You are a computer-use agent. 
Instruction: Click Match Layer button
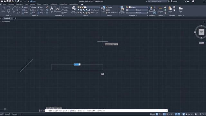(93, 13)
